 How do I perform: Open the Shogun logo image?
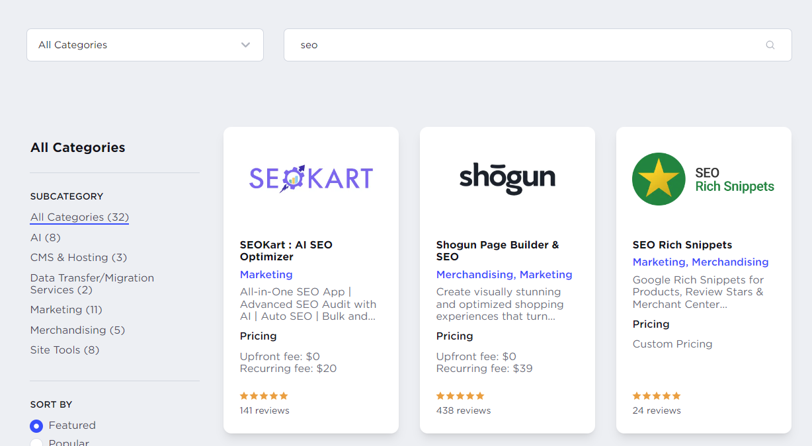(x=507, y=178)
